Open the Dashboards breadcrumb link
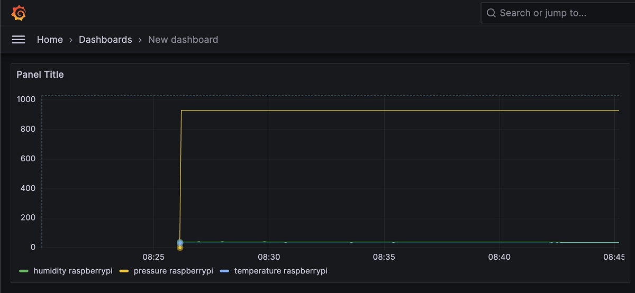This screenshot has width=635, height=293. [105, 40]
